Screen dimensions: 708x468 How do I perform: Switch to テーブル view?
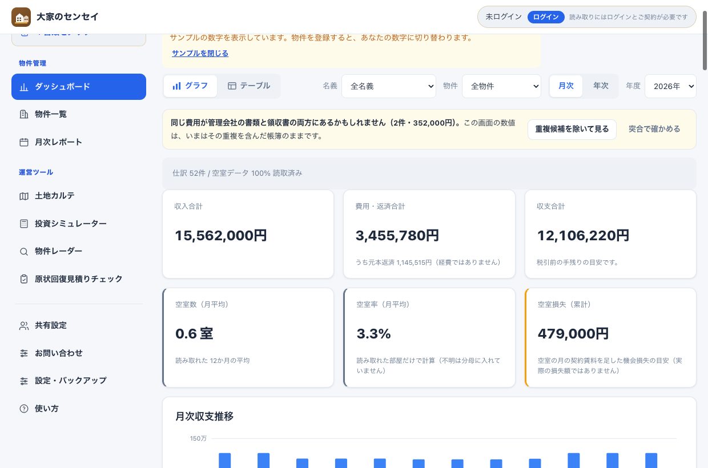pos(249,86)
